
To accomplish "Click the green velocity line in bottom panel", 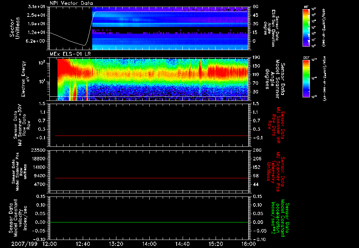I will (149, 222).
